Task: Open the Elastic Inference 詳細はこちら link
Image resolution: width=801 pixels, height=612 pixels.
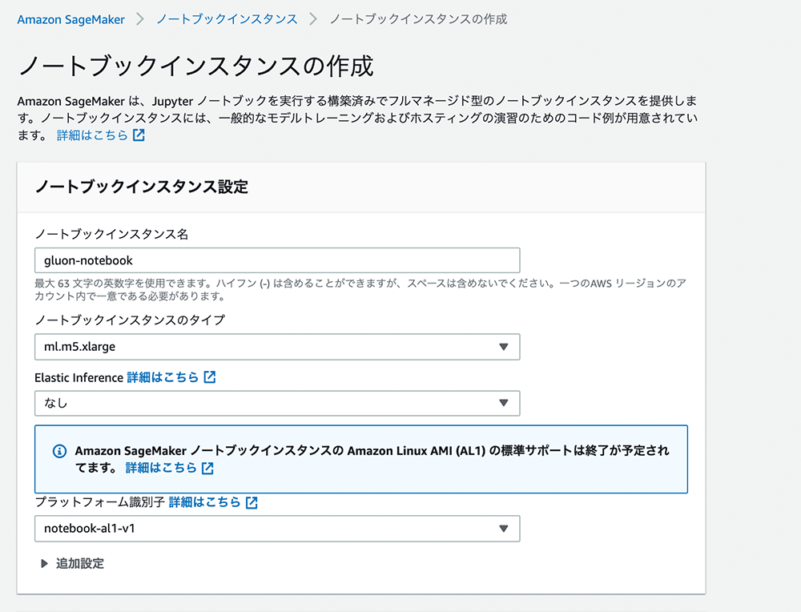Action: [x=163, y=377]
